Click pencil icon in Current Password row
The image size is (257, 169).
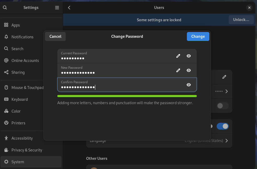178,56
